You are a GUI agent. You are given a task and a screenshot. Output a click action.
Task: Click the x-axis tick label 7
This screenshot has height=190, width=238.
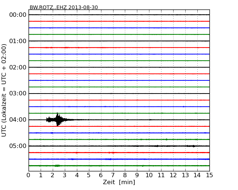point(113,175)
